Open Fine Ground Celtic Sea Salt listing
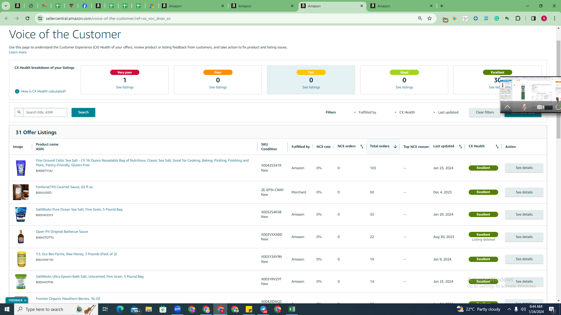This screenshot has width=561, height=315. point(142,163)
